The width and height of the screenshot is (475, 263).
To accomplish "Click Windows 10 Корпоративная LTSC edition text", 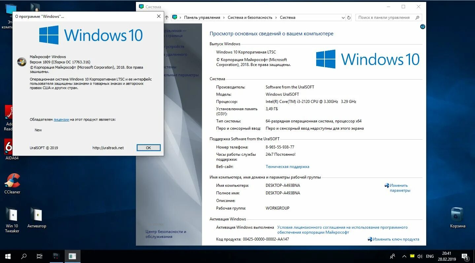I will [246, 52].
